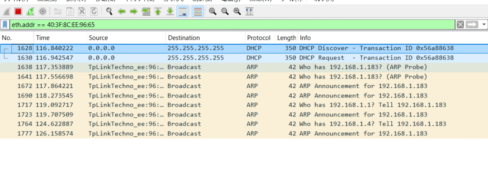
Task: Go forward in packet history
Action: coord(133,11)
